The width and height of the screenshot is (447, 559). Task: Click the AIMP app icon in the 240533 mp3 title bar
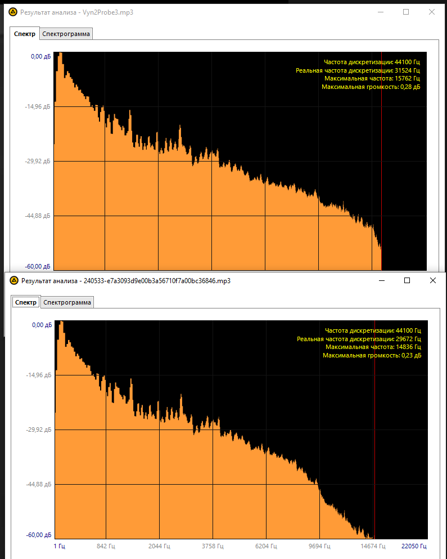click(14, 280)
